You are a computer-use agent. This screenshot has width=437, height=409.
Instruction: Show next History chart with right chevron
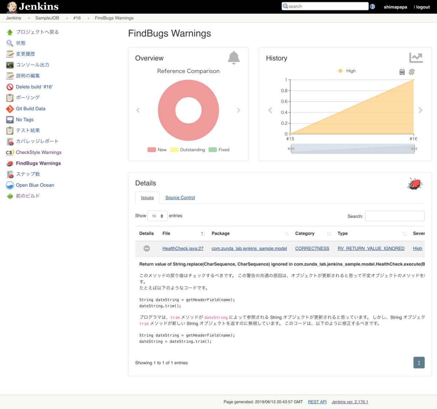420,110
